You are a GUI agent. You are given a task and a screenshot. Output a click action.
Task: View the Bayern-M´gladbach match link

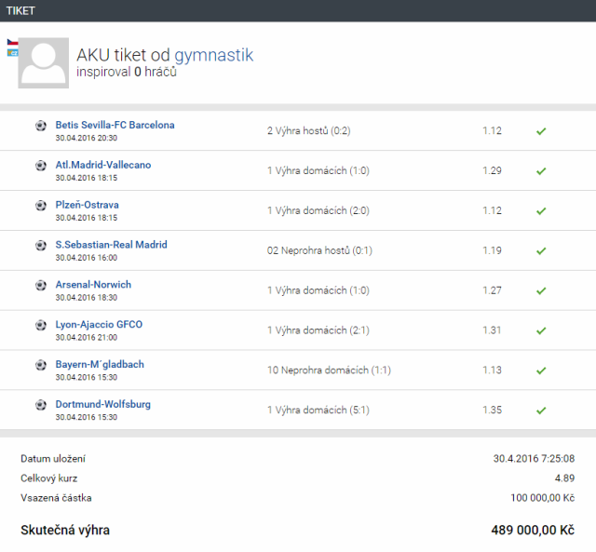[100, 365]
